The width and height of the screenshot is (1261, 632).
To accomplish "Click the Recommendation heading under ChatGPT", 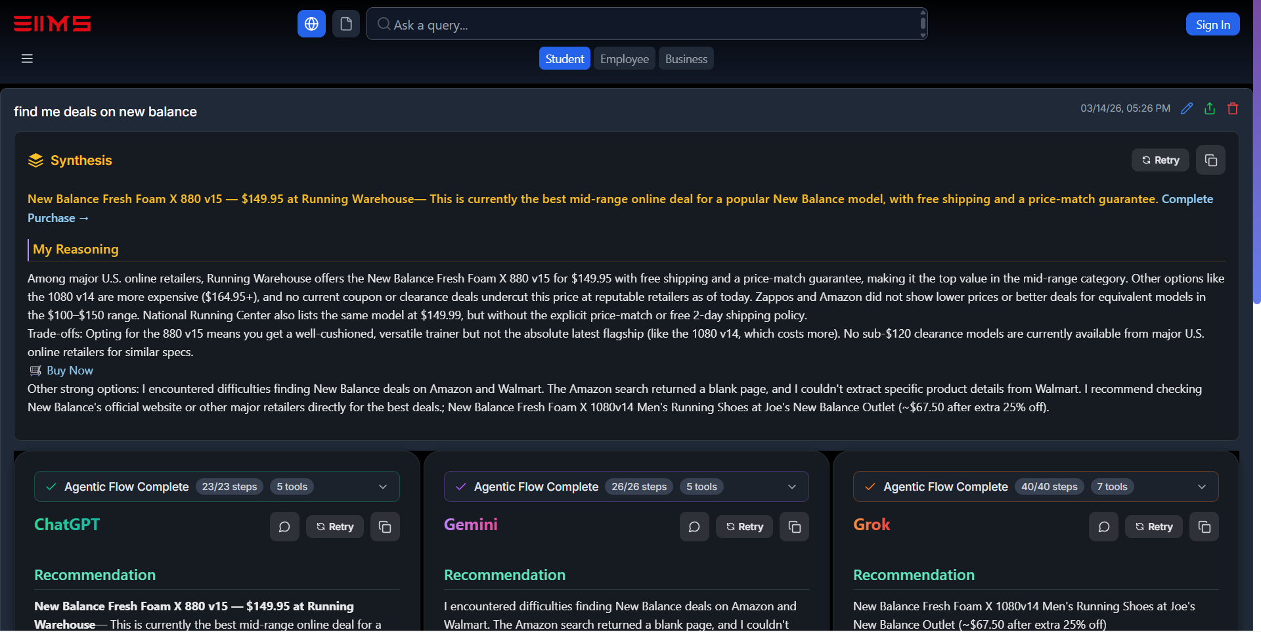I will (x=95, y=575).
